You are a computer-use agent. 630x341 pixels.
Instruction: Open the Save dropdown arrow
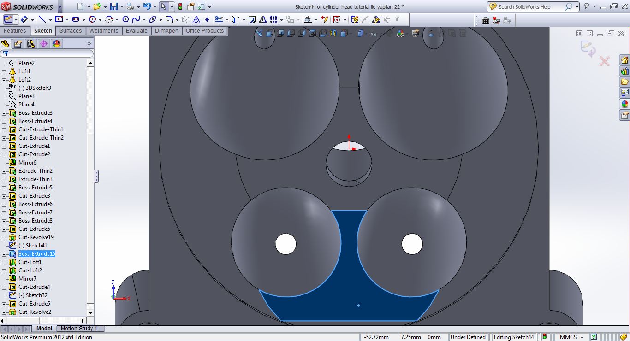(122, 7)
